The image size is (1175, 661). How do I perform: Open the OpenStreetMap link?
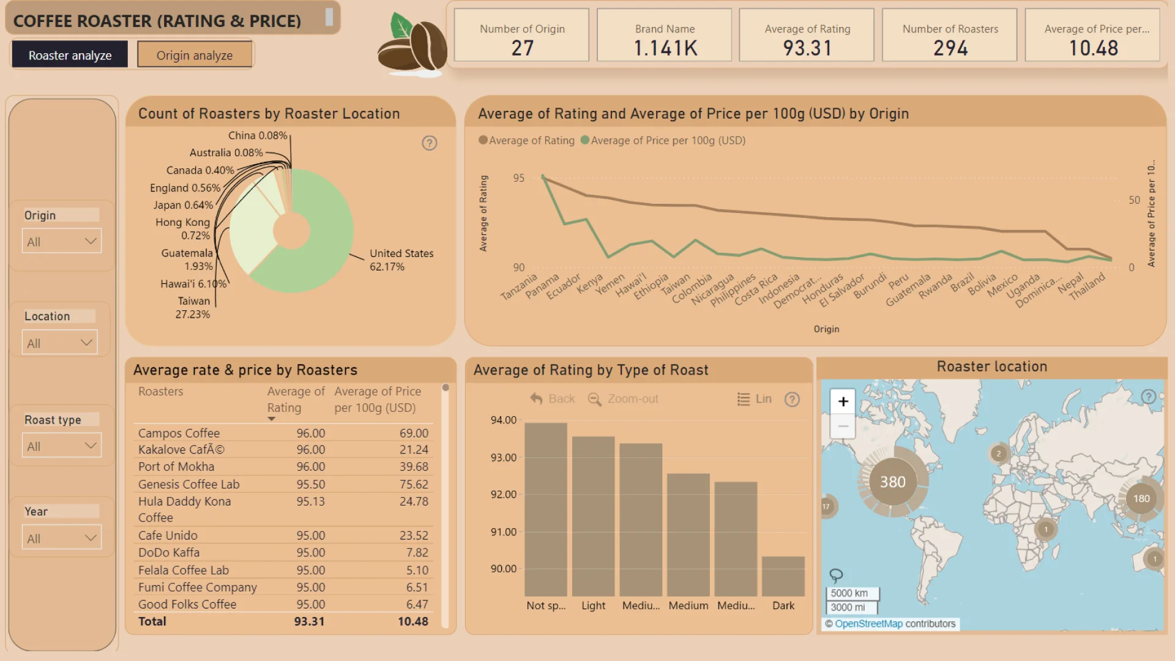[x=868, y=624]
